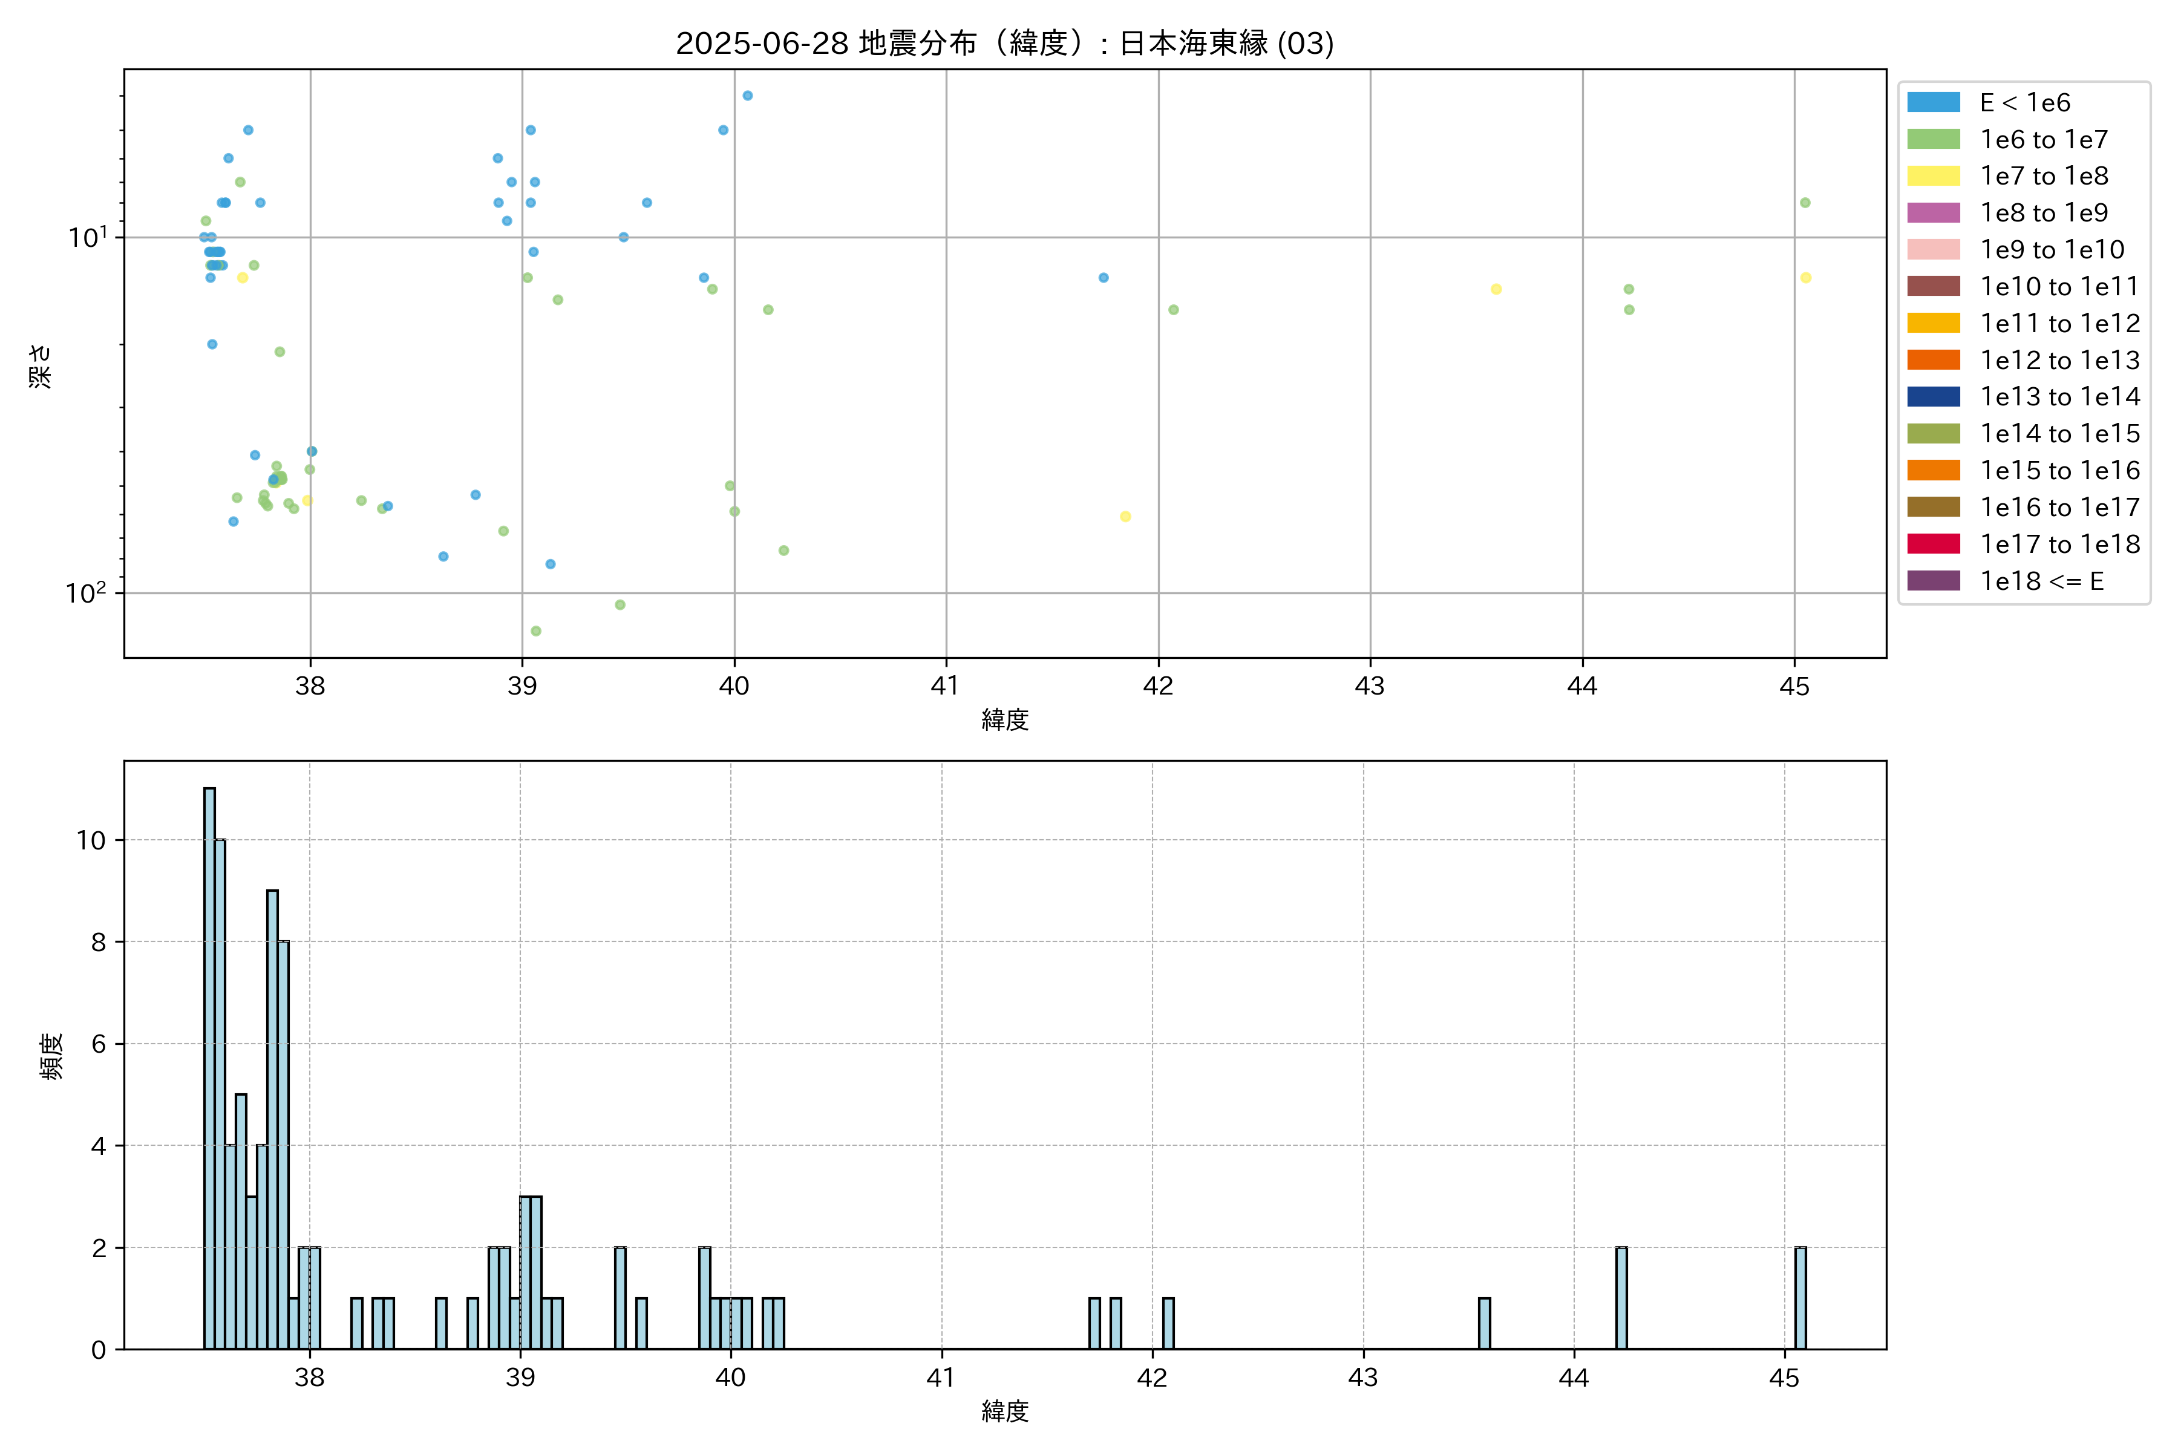
Task: Click the chart title with date 2025-06-28
Action: pos(1005,44)
